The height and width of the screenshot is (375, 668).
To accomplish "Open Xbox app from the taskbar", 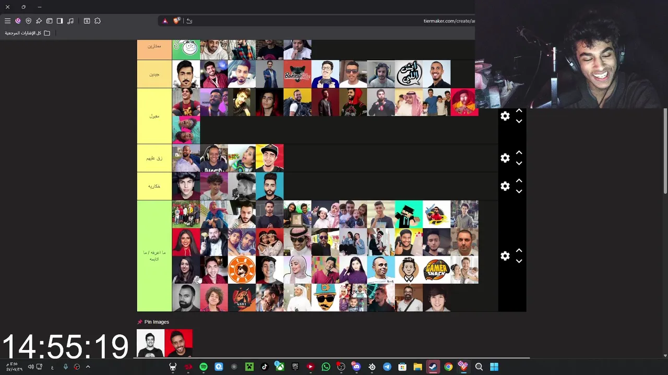I will pyautogui.click(x=280, y=367).
